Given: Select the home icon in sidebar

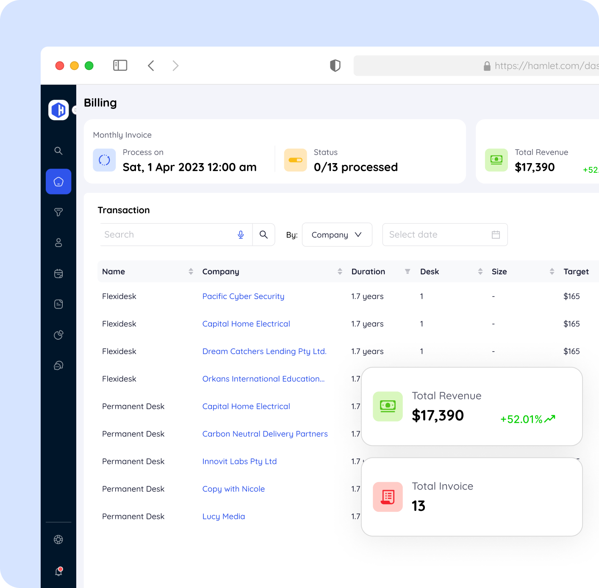Looking at the screenshot, I should point(58,182).
